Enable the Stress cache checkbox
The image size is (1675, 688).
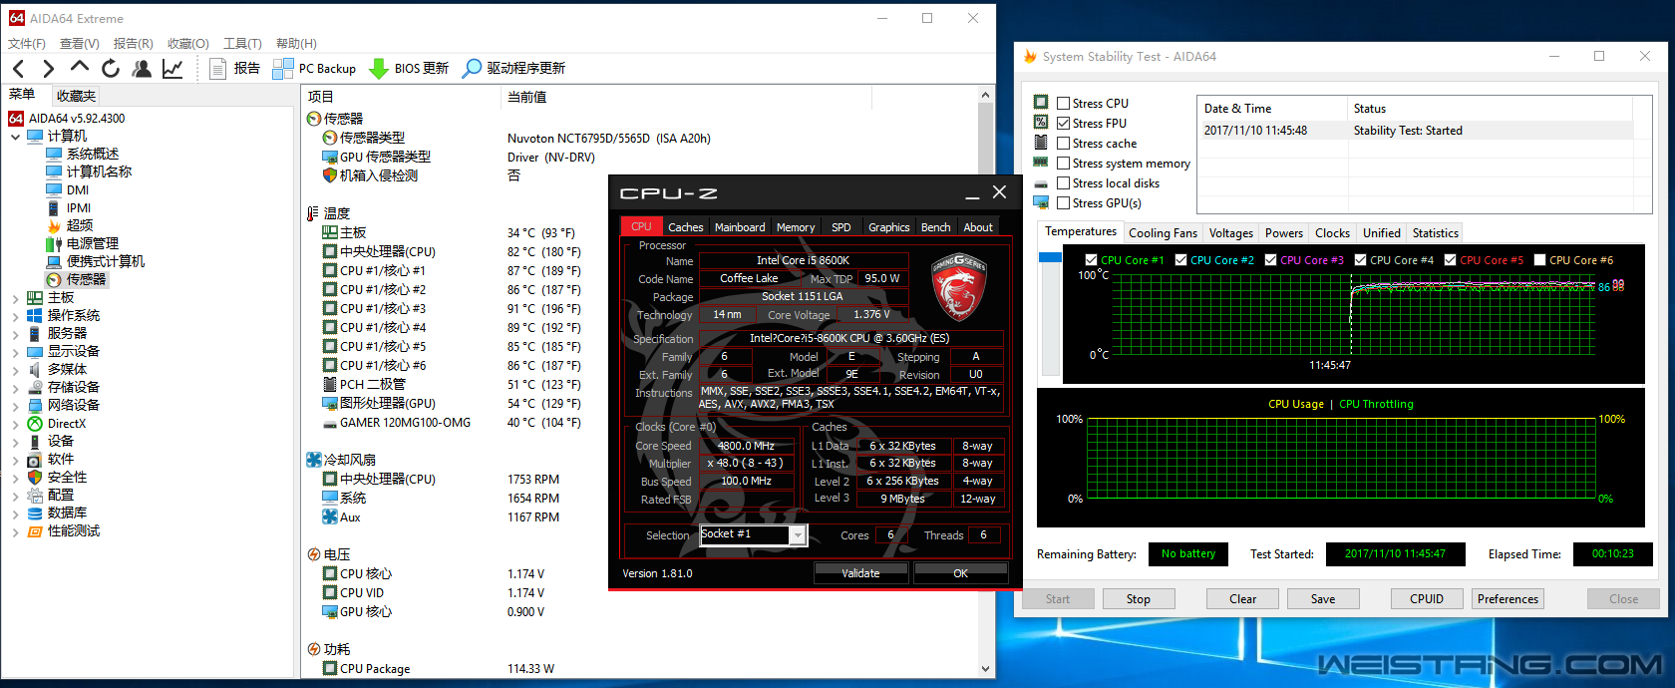1064,143
